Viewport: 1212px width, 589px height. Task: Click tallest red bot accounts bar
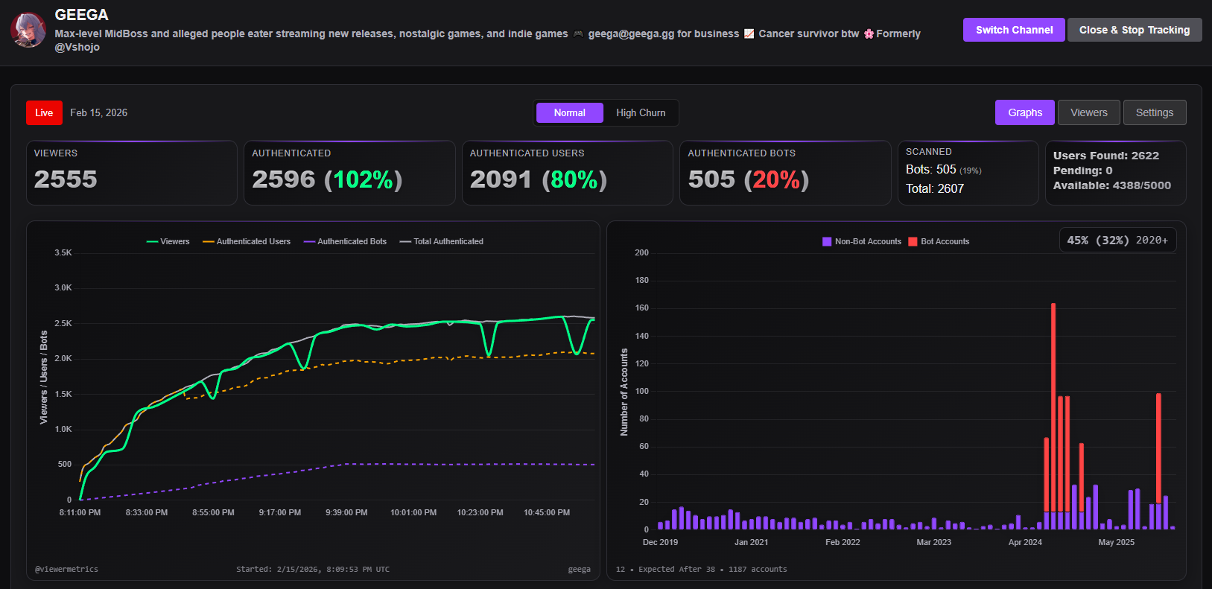1053,407
